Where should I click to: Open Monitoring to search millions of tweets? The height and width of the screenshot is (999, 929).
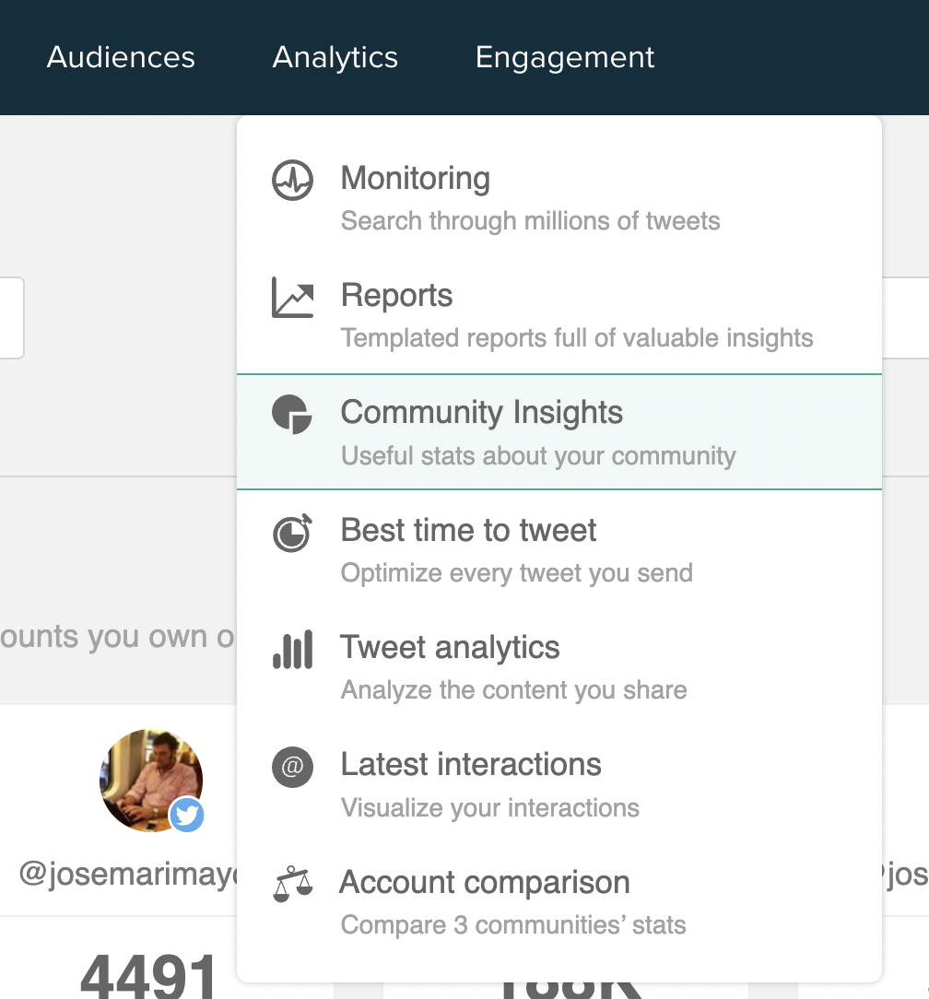pyautogui.click(x=415, y=178)
